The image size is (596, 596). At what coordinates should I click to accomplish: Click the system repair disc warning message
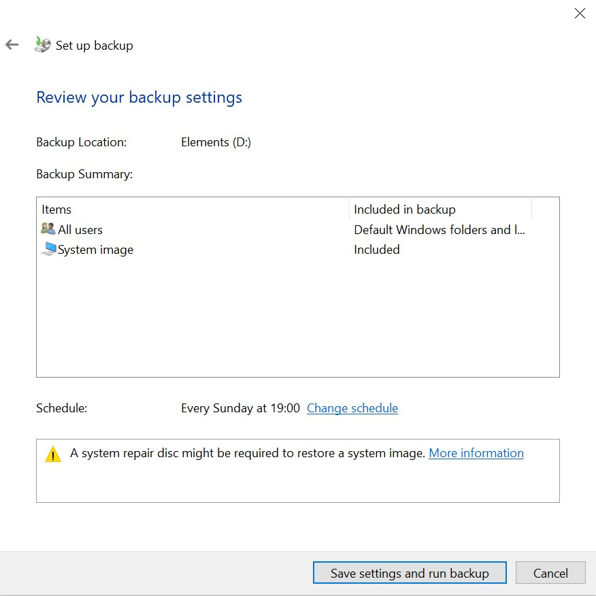[248, 453]
